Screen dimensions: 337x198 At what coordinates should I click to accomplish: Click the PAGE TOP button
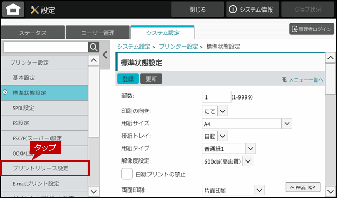[303, 187]
